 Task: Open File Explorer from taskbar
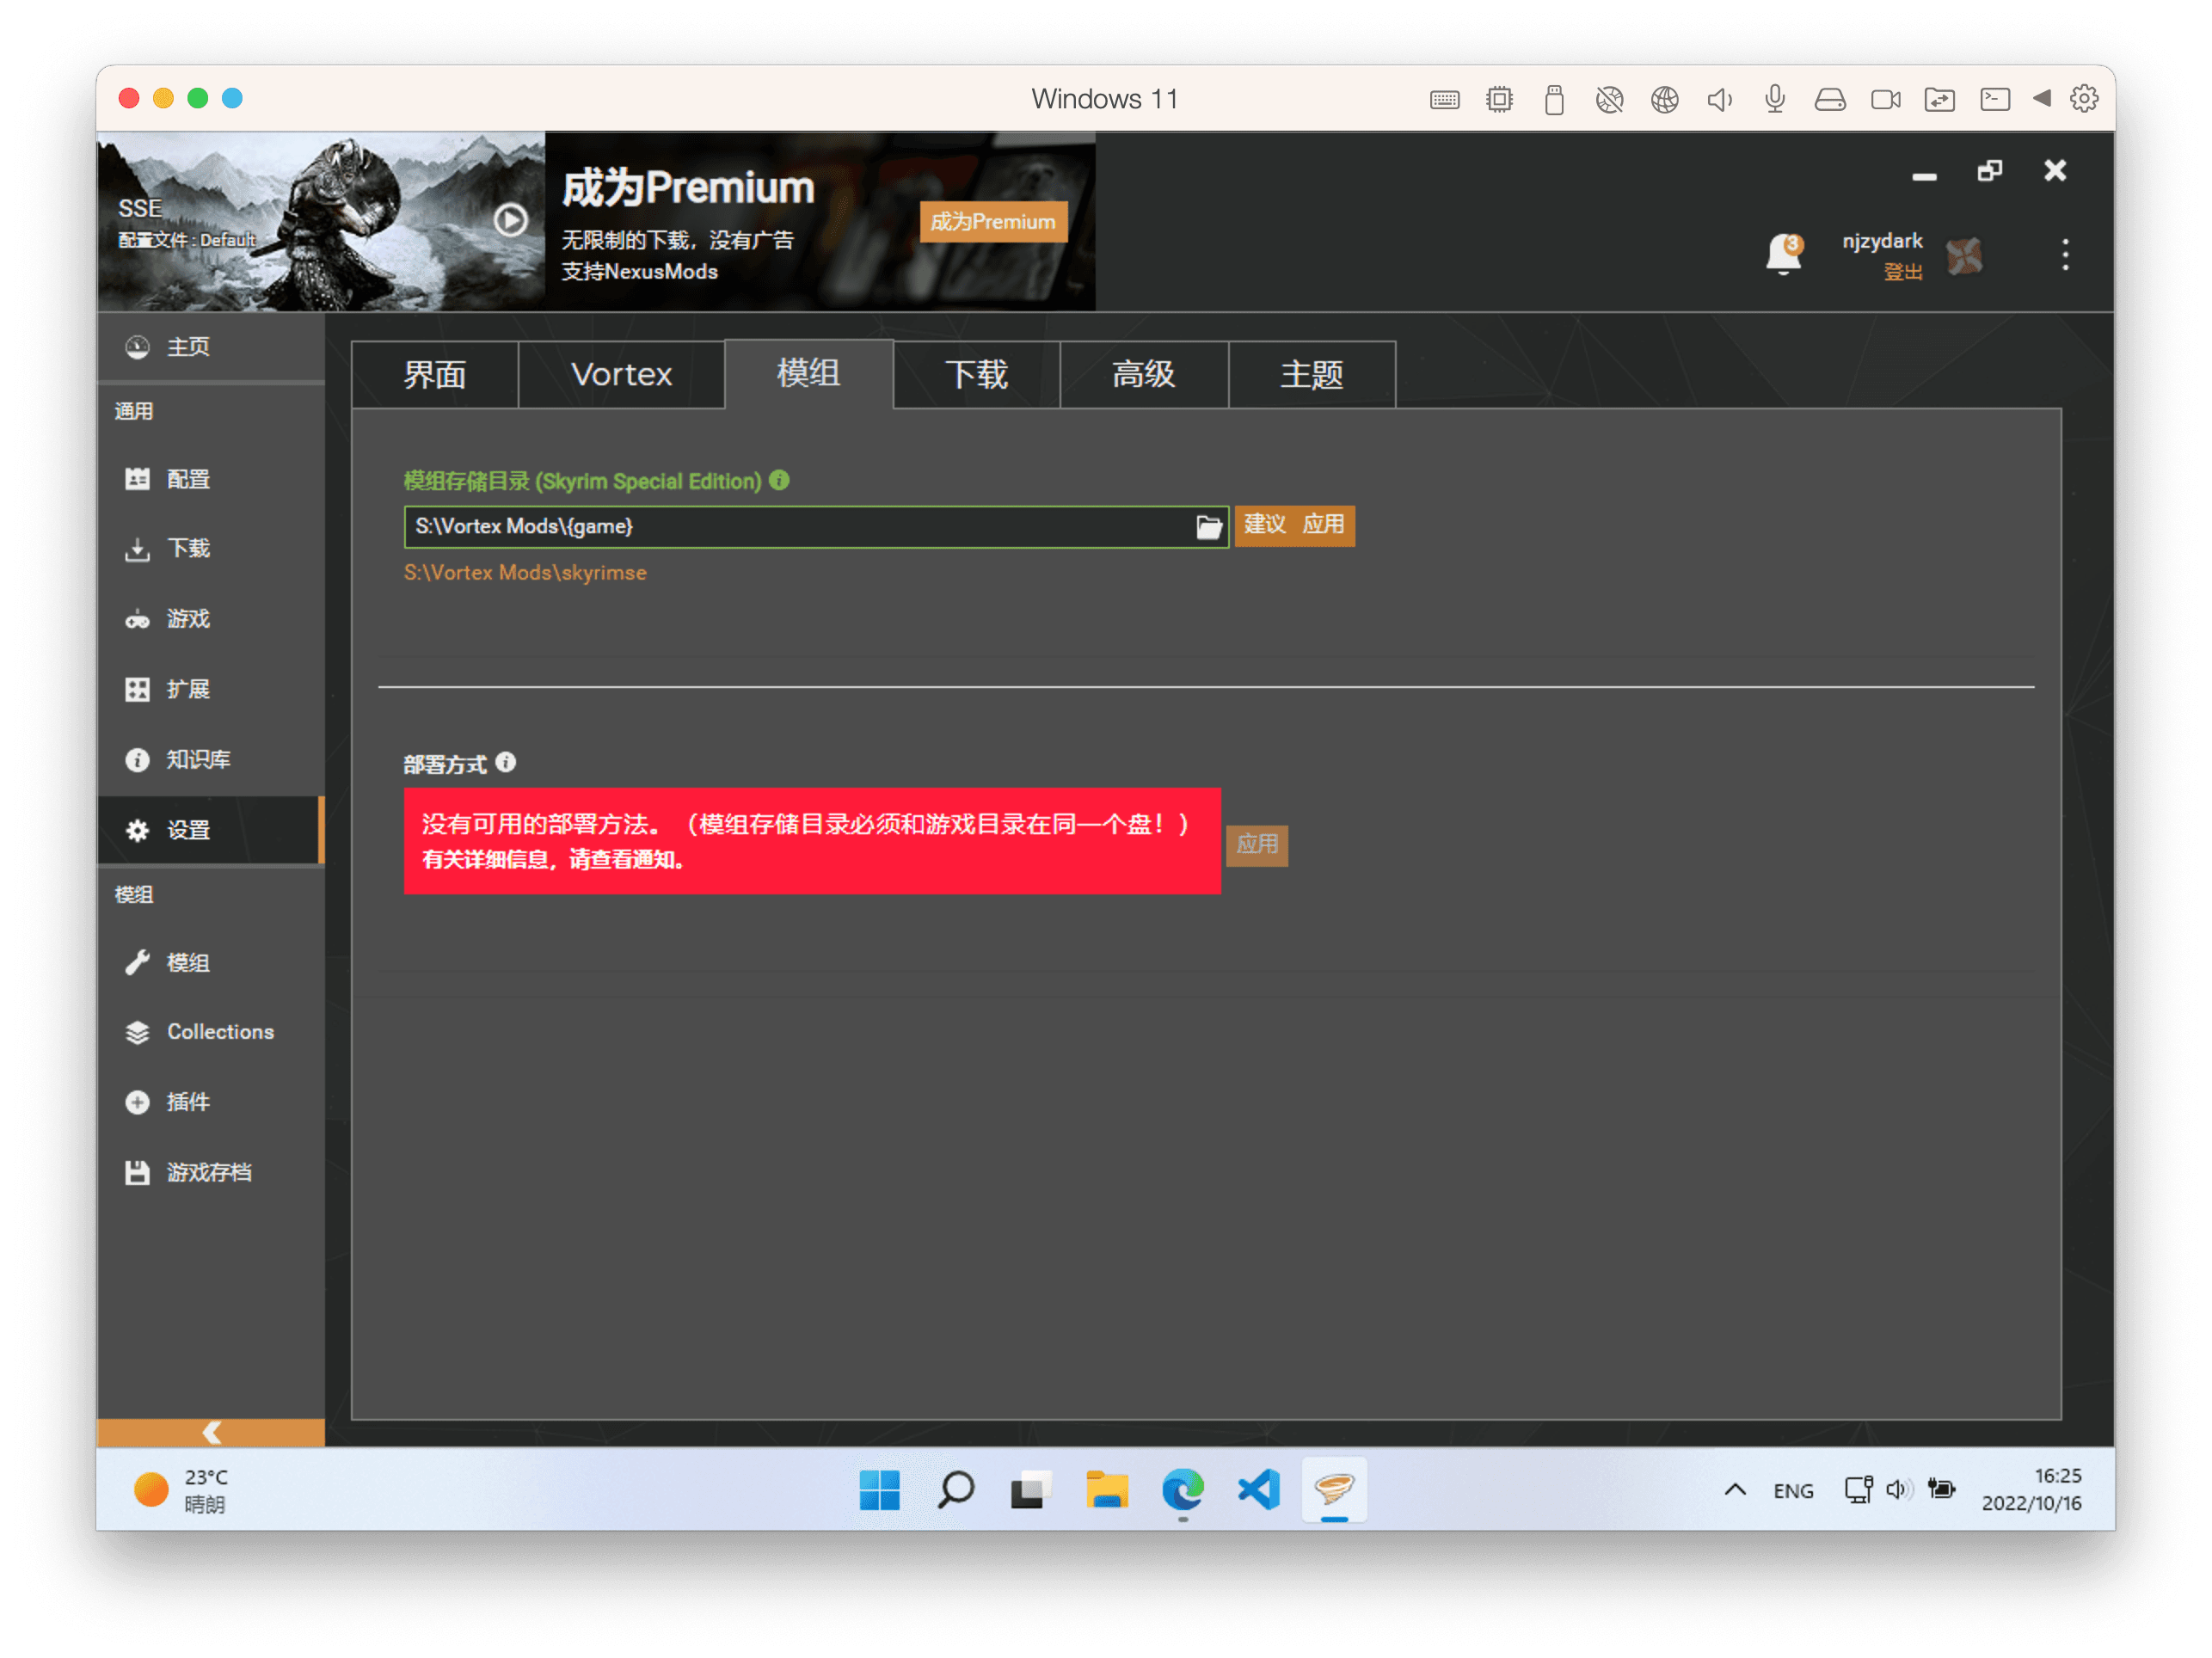(x=1106, y=1490)
